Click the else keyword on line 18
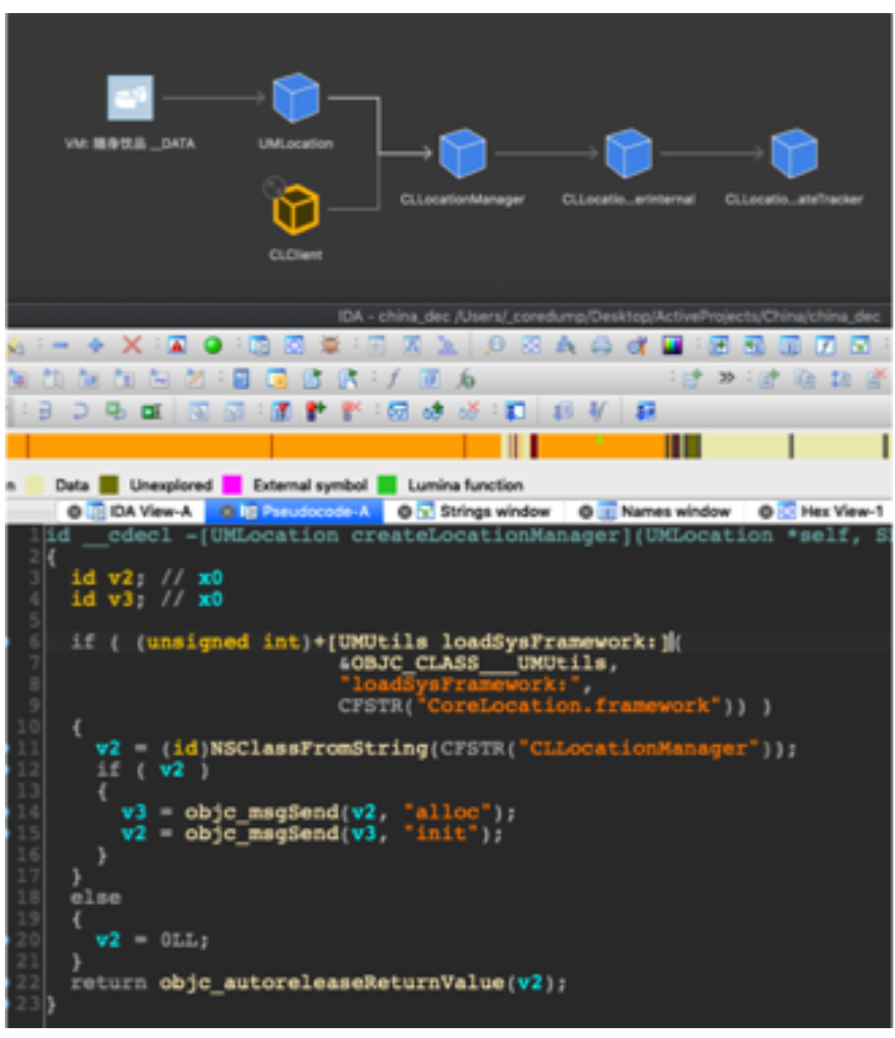This screenshot has width=895, height=1038. click(95, 898)
